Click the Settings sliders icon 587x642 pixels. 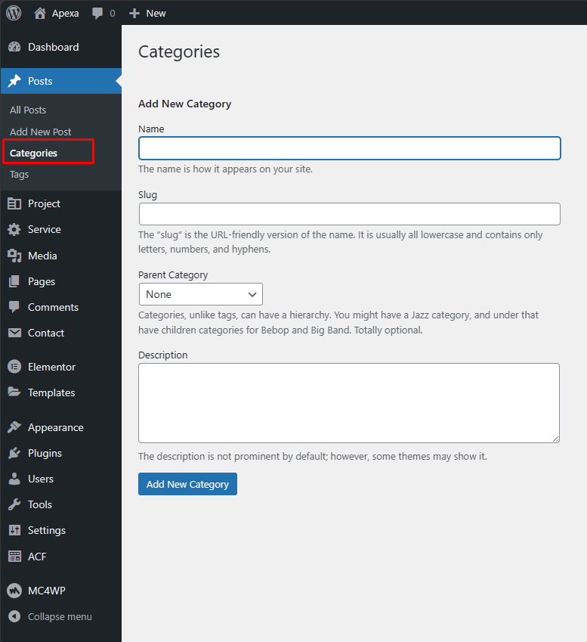point(14,530)
